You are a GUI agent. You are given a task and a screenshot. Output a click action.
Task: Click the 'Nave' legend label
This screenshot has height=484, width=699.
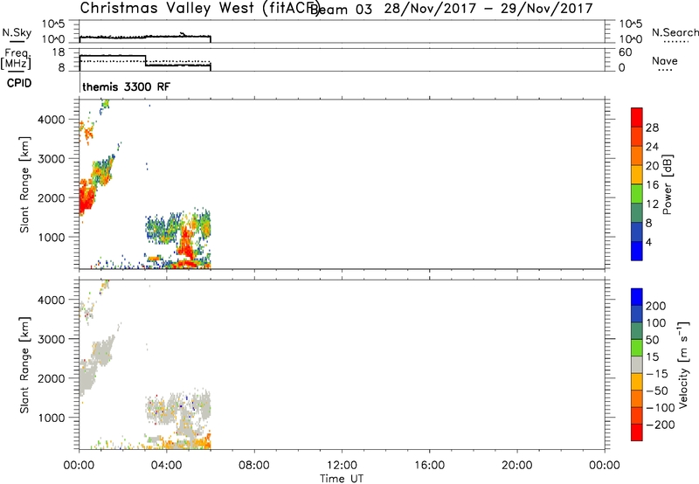click(x=665, y=60)
